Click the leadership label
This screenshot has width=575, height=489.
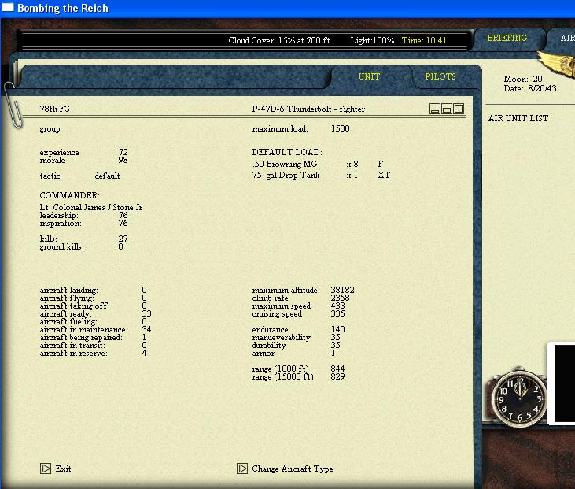click(59, 216)
